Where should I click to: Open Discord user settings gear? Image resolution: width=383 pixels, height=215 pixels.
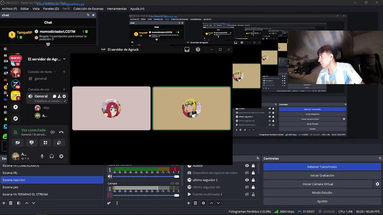pyautogui.click(x=61, y=156)
